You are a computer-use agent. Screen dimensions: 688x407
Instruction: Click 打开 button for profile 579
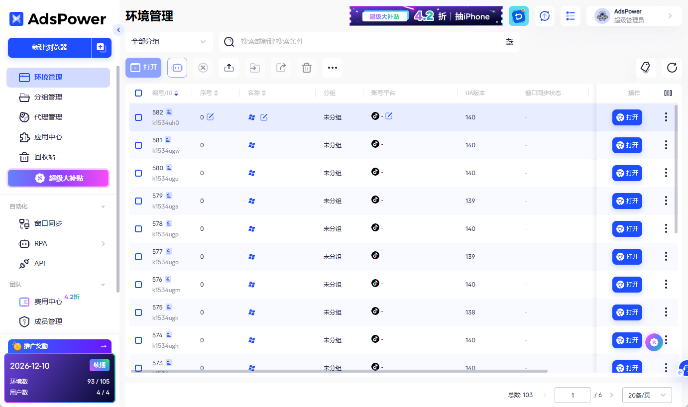627,201
